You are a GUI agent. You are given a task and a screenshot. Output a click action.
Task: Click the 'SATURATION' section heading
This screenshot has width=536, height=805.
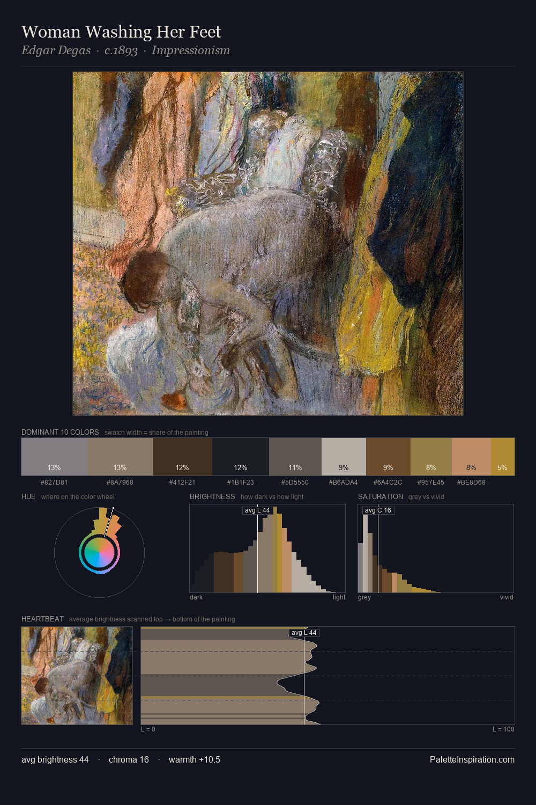(381, 496)
